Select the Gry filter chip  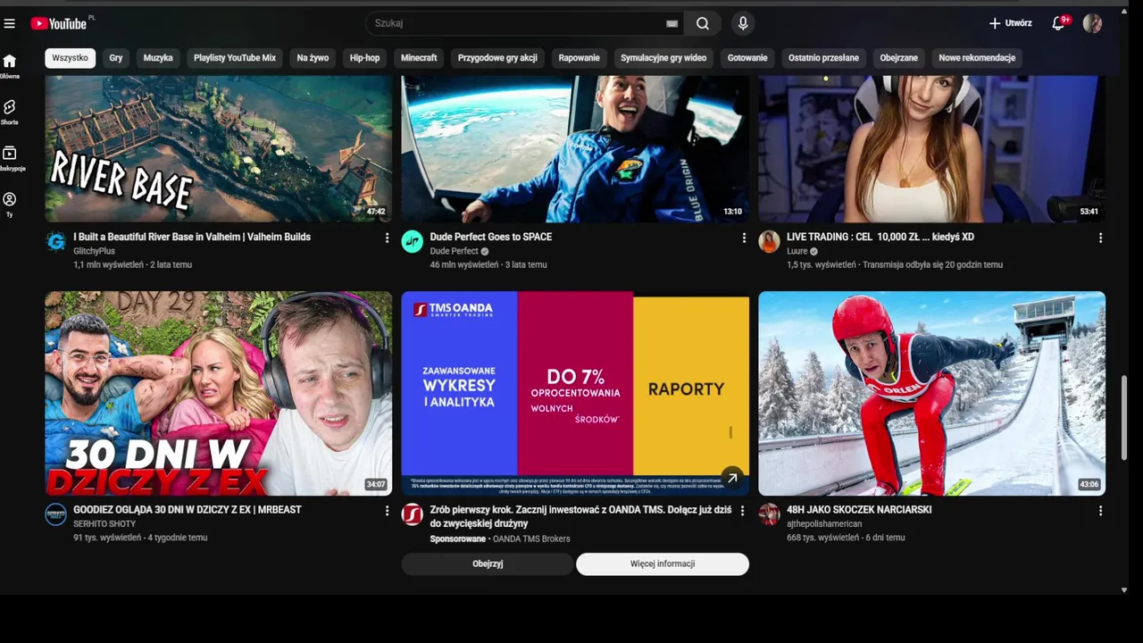coord(116,58)
